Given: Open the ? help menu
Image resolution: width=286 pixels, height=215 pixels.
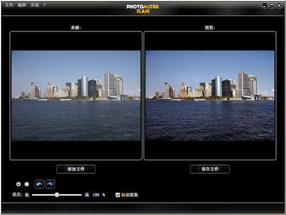Looking at the screenshot, I should [x=45, y=5].
